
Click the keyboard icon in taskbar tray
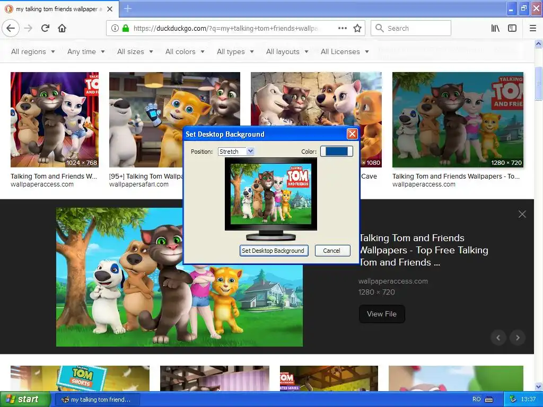click(489, 400)
